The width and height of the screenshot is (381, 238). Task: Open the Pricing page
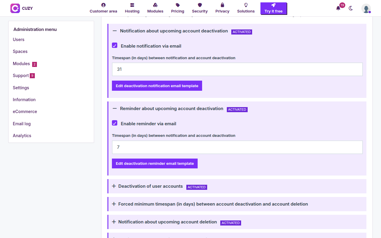click(178, 8)
